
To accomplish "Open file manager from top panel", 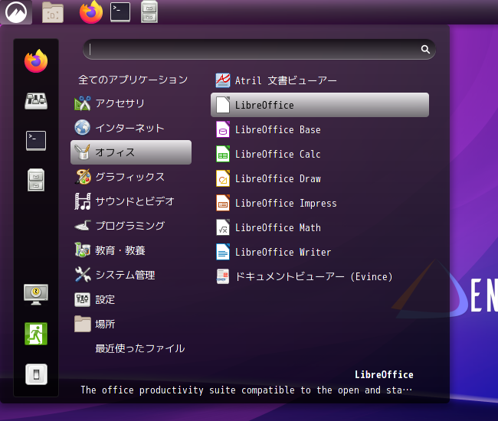I will pos(53,12).
